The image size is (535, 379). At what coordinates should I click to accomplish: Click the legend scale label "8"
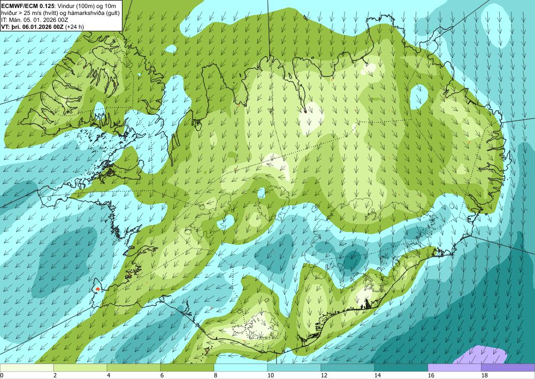tap(216, 376)
